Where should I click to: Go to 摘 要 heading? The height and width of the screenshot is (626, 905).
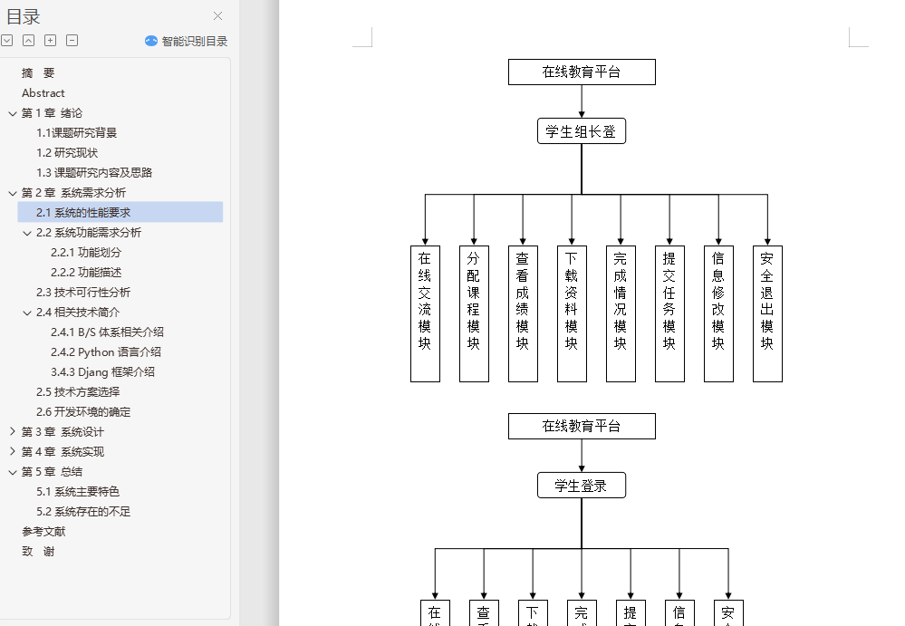(x=38, y=73)
